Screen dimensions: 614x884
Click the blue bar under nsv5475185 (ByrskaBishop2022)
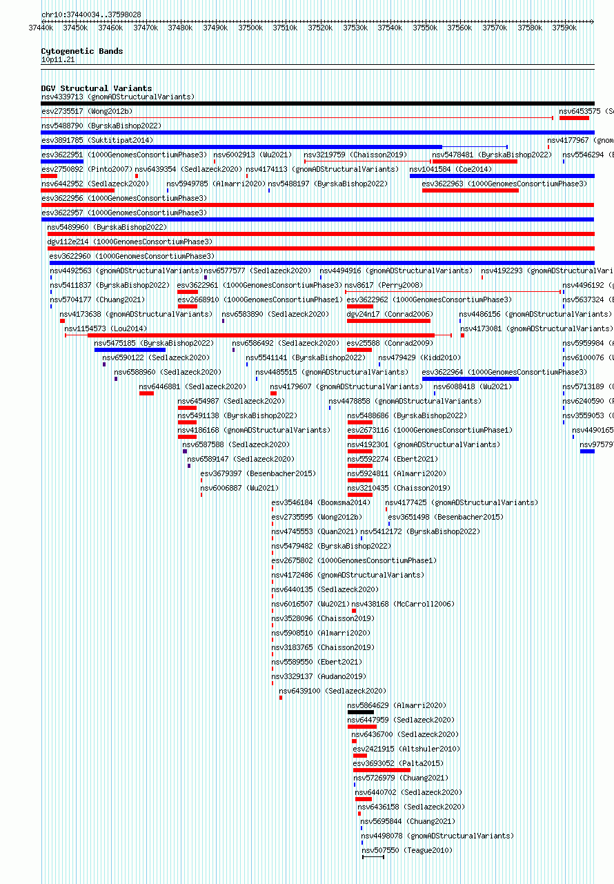click(130, 350)
